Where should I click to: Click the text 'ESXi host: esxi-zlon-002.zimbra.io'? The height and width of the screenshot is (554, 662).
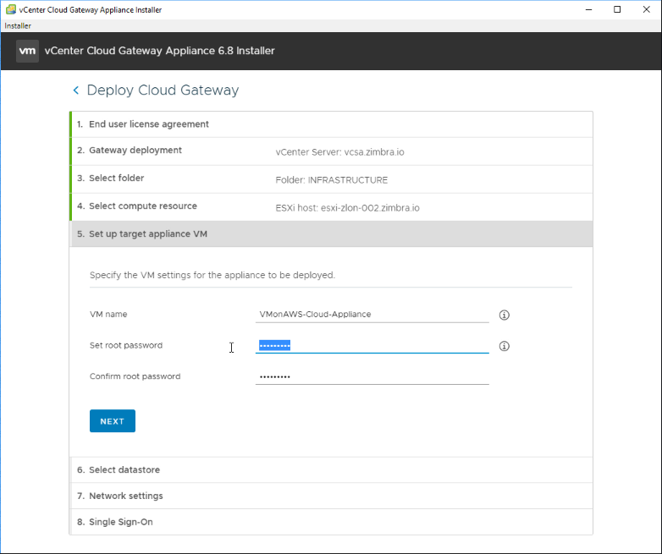[x=347, y=208]
